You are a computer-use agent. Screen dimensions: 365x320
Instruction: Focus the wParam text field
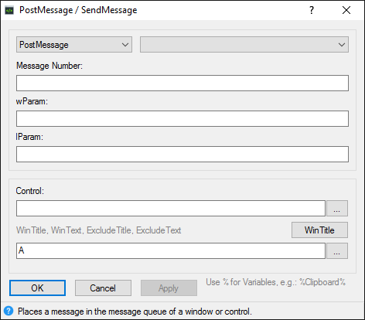[x=182, y=118]
